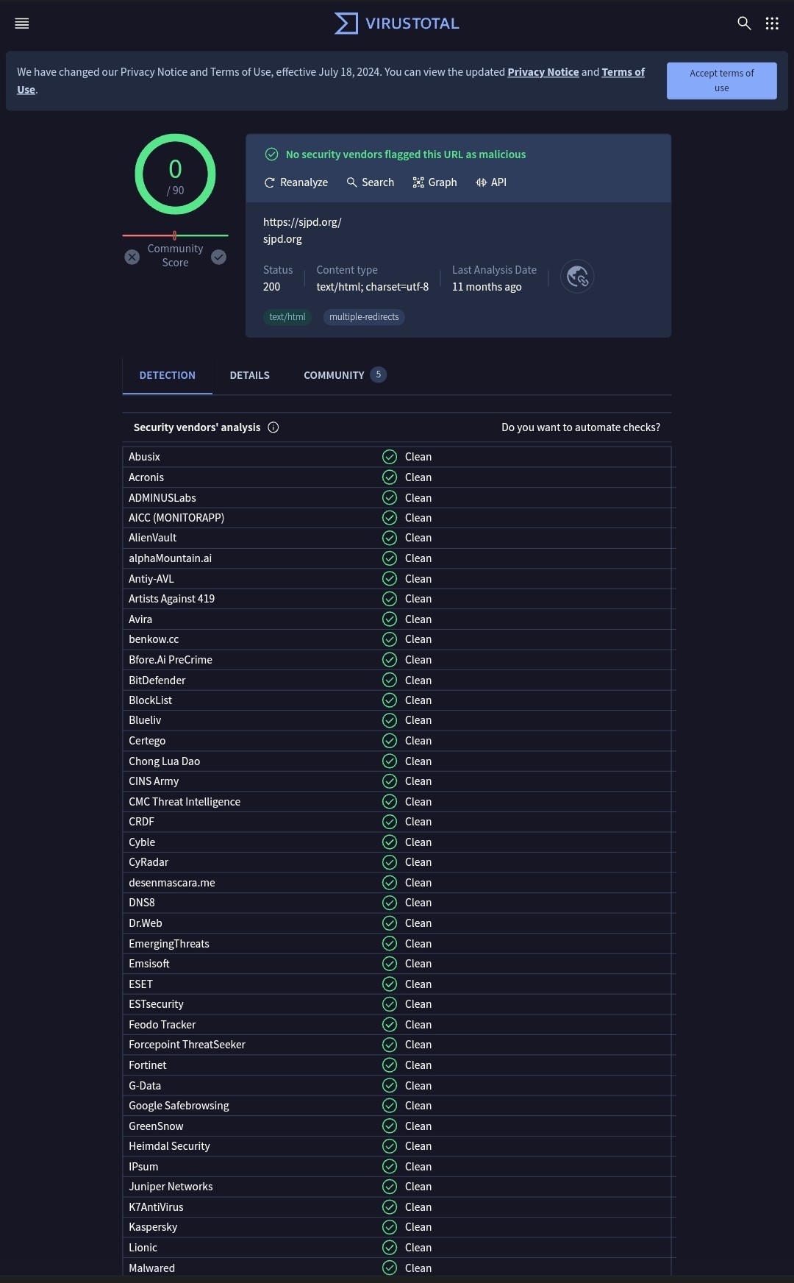Vote positive with the check community icon
This screenshot has width=794, height=1283.
pos(219,257)
